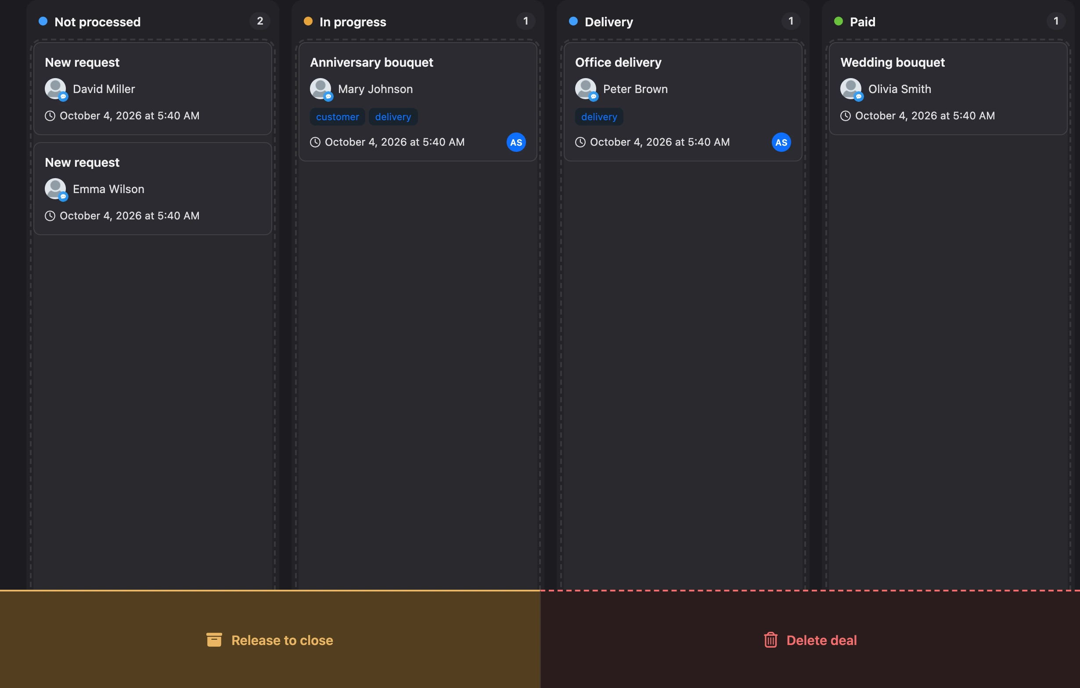Screen dimensions: 1080x688
Task: Click clock icon on Wedding bouquet card
Action: click(845, 116)
